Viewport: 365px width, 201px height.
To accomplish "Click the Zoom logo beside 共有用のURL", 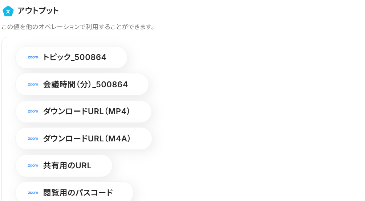I will click(33, 165).
